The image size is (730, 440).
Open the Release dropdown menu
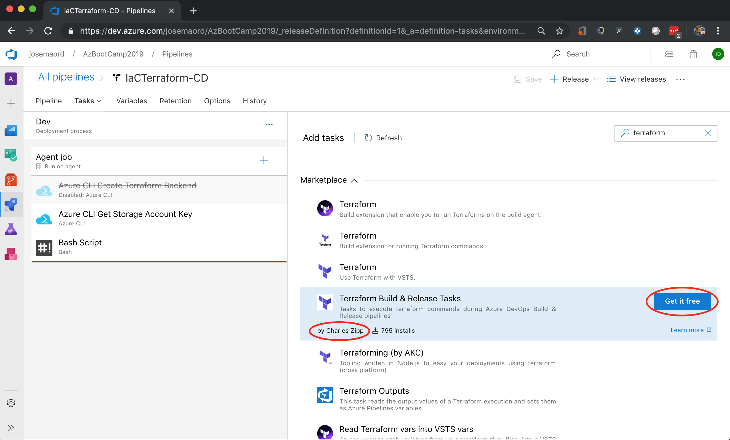pos(596,79)
